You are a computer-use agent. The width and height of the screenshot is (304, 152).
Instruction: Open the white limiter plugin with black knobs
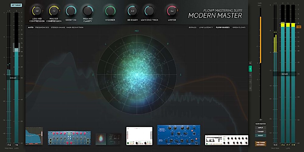(x=227, y=140)
